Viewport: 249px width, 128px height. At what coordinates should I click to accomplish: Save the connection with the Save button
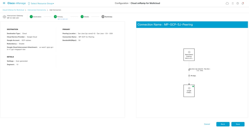pos(238,124)
